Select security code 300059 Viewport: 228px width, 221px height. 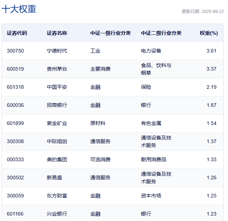pos(15,196)
